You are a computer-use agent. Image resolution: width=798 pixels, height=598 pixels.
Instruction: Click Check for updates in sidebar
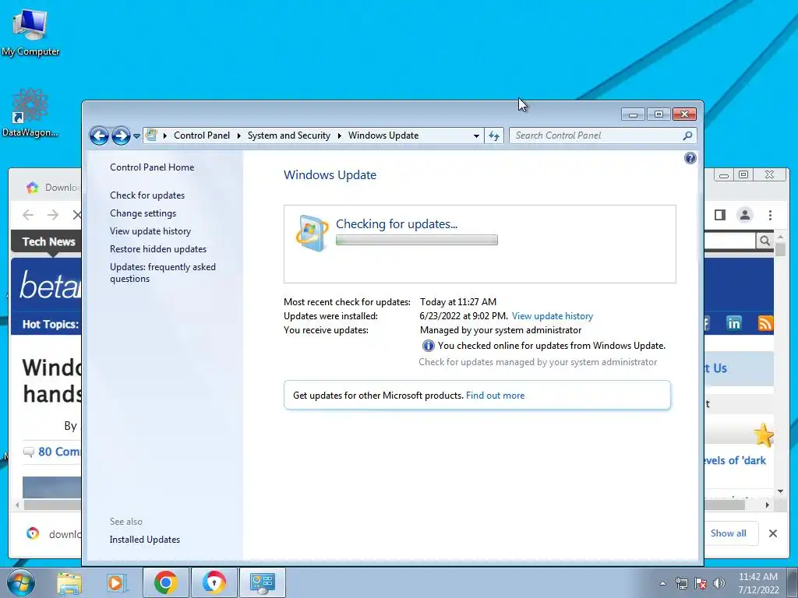tap(147, 195)
